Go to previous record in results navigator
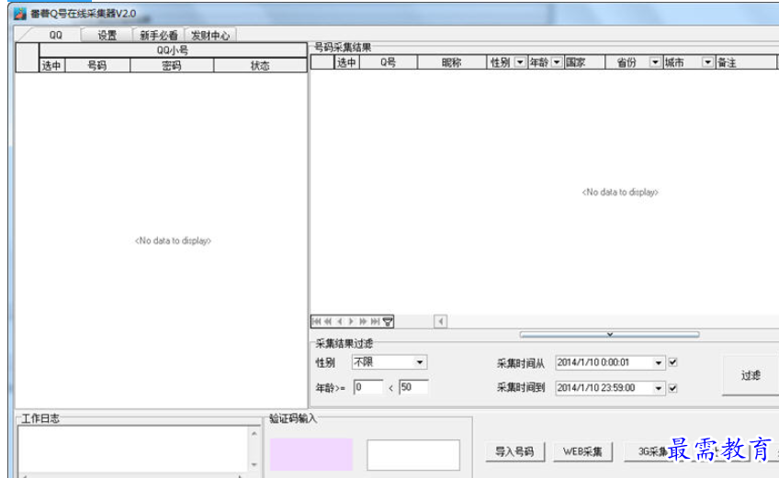Viewport: 779px width, 478px height. 340,322
